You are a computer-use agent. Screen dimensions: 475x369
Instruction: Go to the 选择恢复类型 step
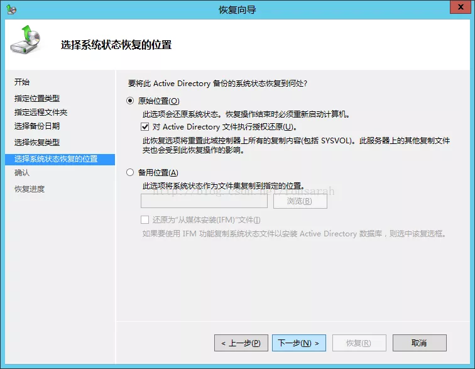pyautogui.click(x=37, y=143)
